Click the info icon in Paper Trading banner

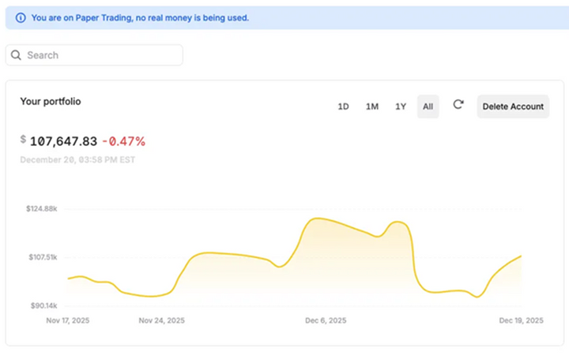point(21,17)
